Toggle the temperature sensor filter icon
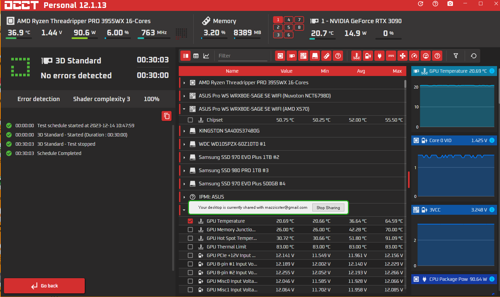This screenshot has width=500, height=297. [357, 56]
